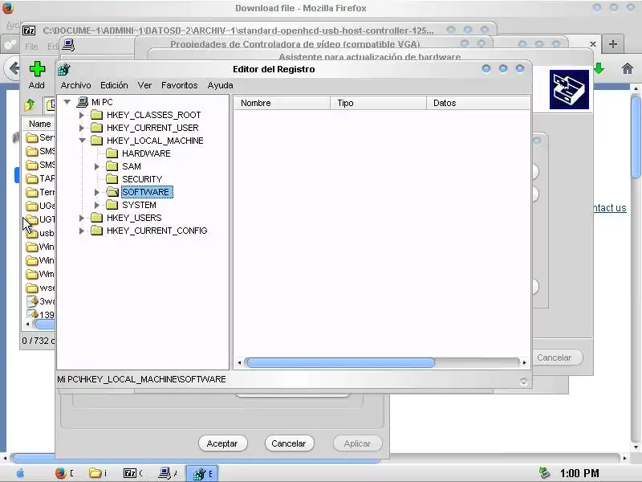Sort by the Tipo column header

click(x=378, y=103)
